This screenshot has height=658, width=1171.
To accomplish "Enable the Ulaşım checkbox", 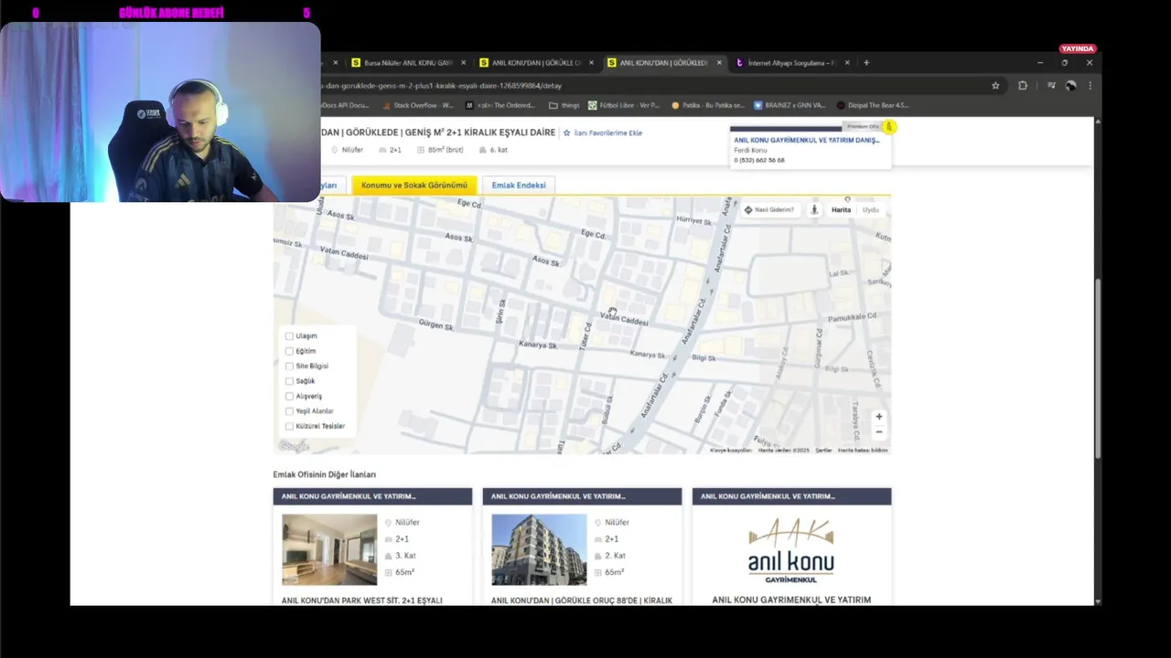I will click(289, 336).
